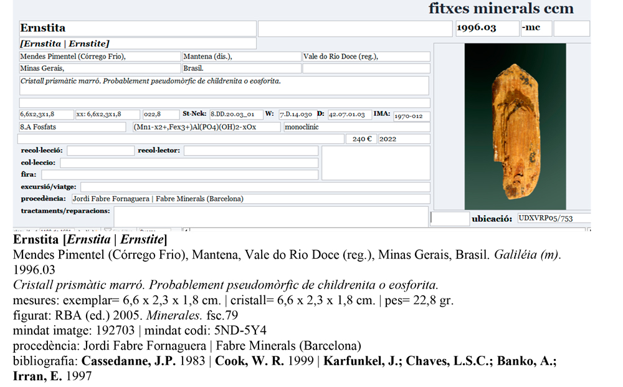Select the procedència Jordi Fabre field
The height and width of the screenshot is (387, 623).
pyautogui.click(x=249, y=199)
